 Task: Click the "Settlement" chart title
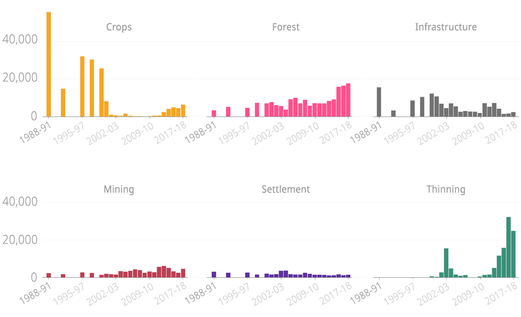[285, 189]
